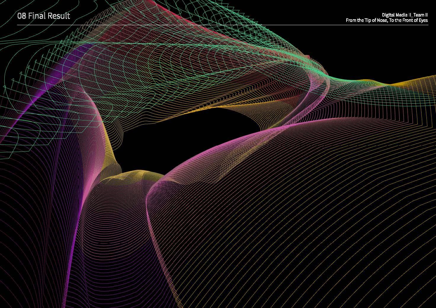The height and width of the screenshot is (308, 436).
Task: Click the "08 Final Result" heading
Action: (44, 16)
